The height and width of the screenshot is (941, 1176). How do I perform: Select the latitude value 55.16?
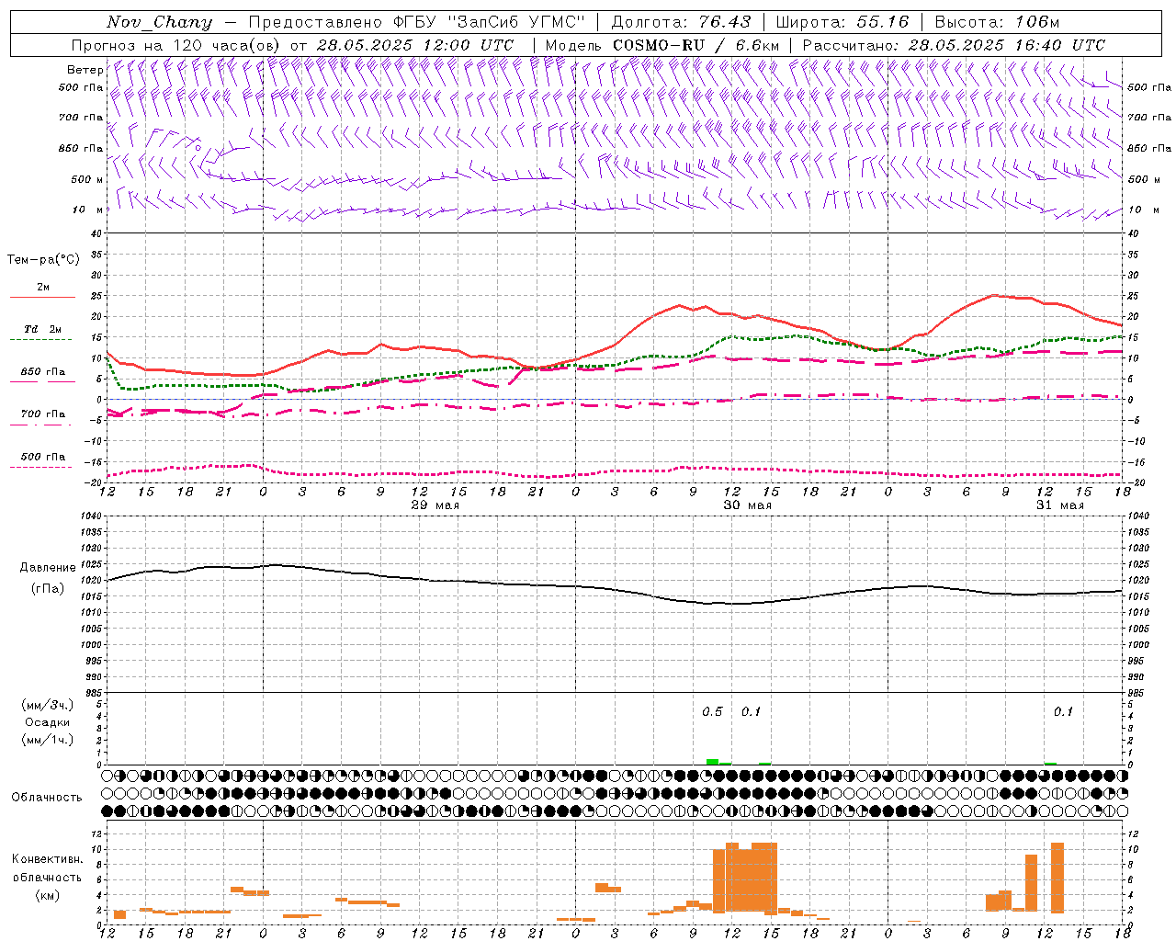pos(883,22)
